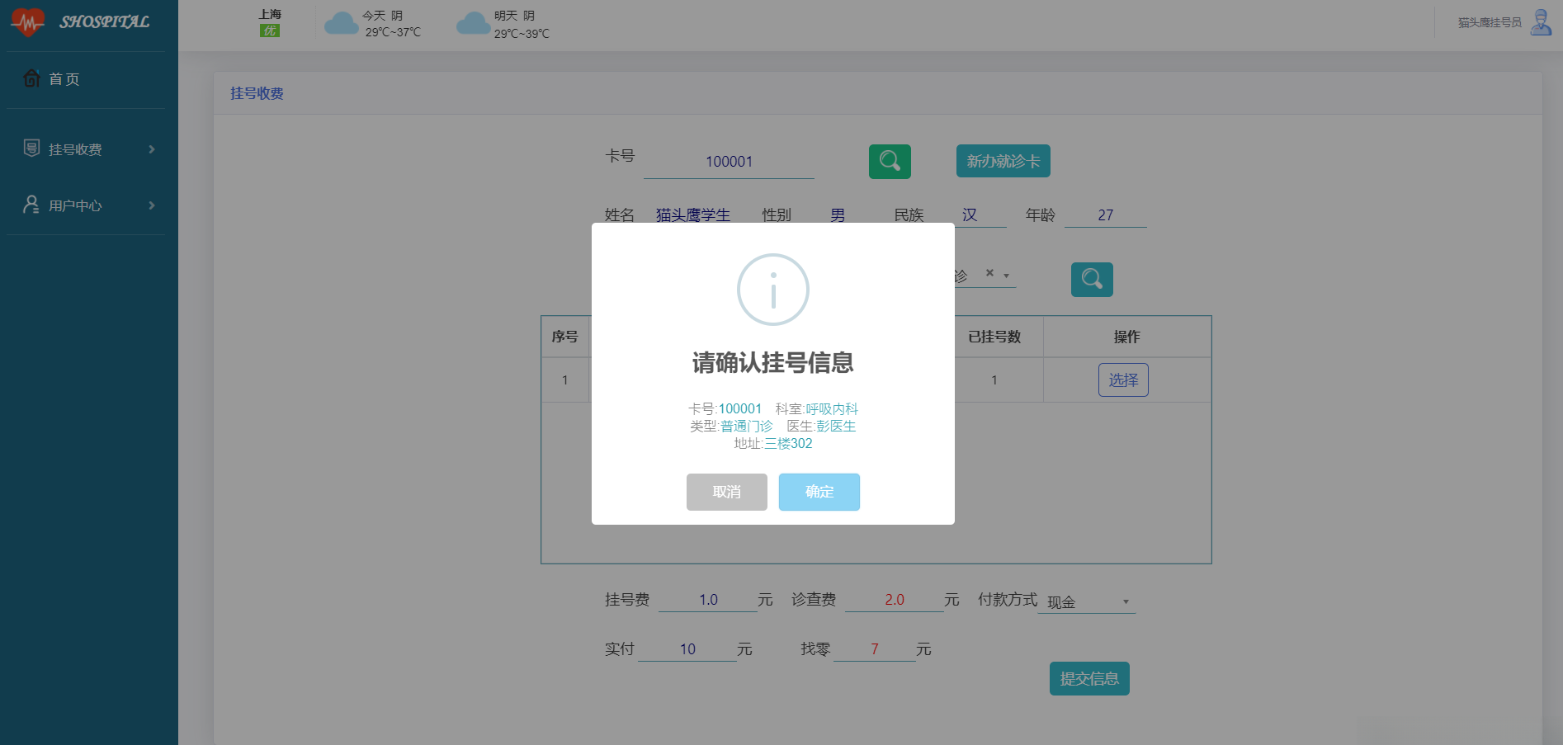Viewport: 1563px width, 745px height.
Task: Click the 用户中心 person icon
Action: tap(31, 205)
